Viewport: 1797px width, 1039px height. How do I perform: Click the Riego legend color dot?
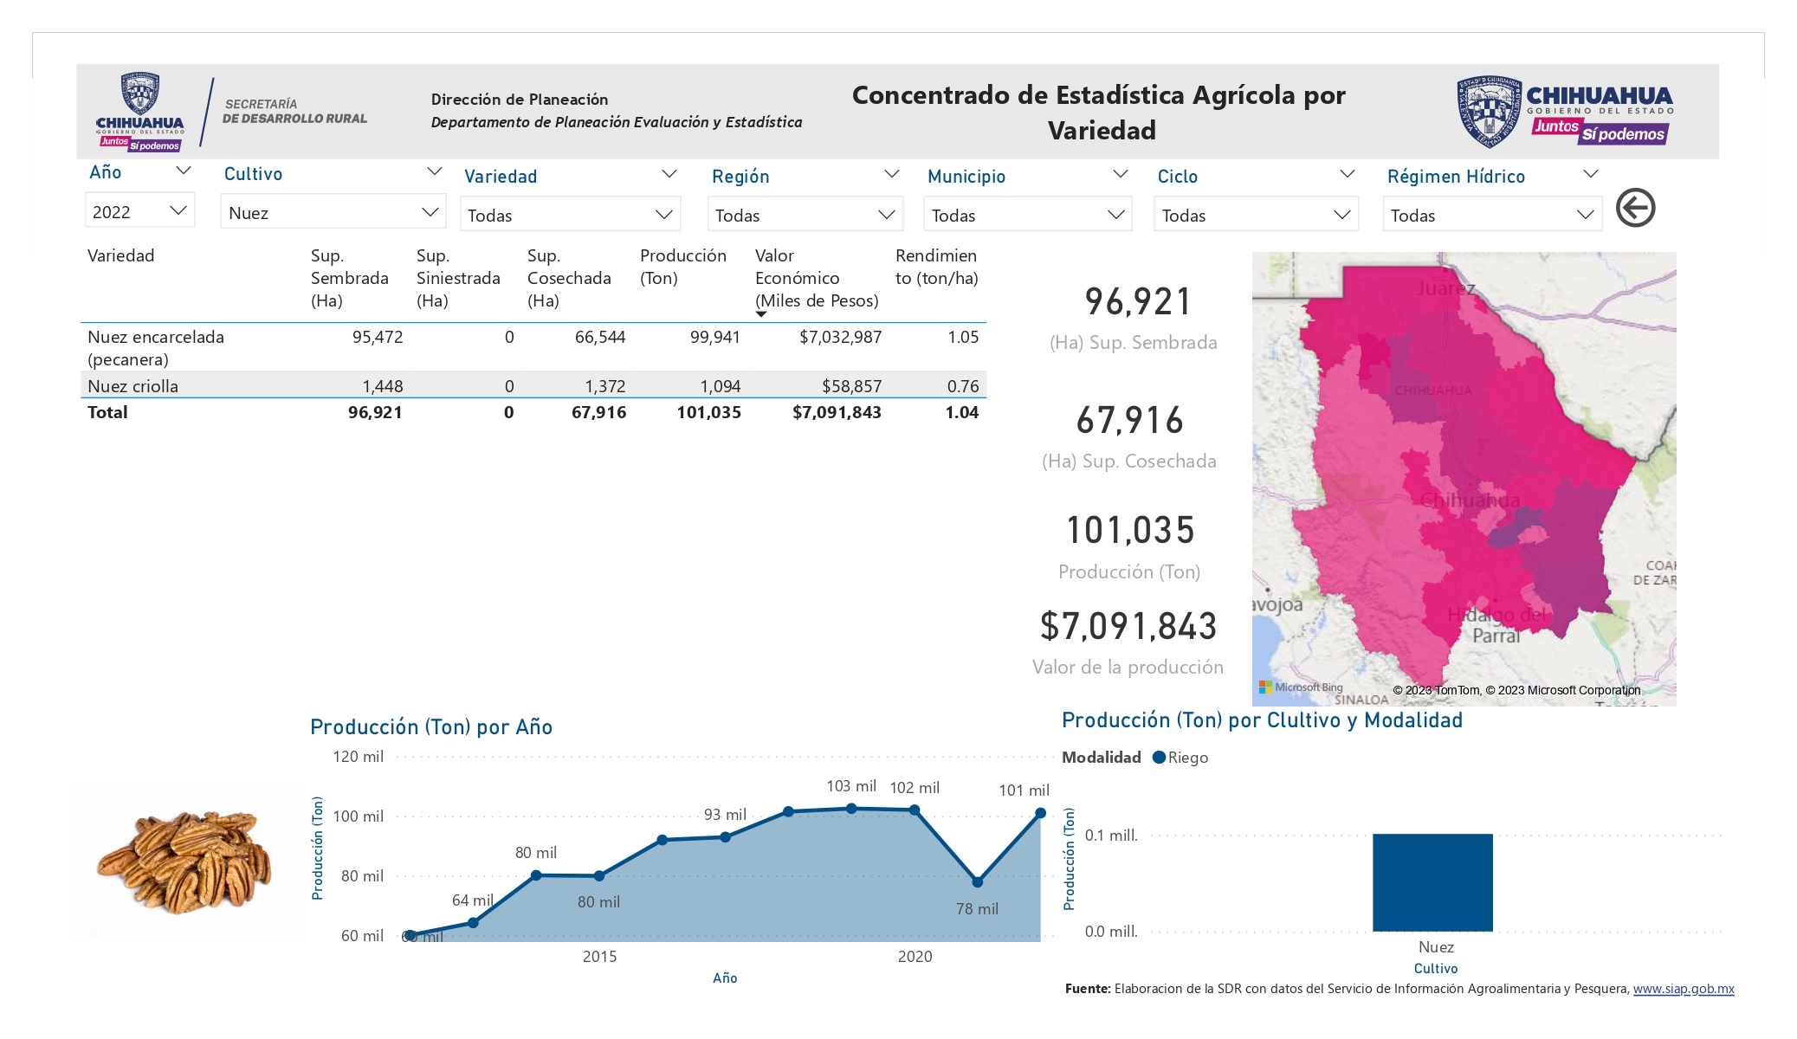click(x=1159, y=758)
